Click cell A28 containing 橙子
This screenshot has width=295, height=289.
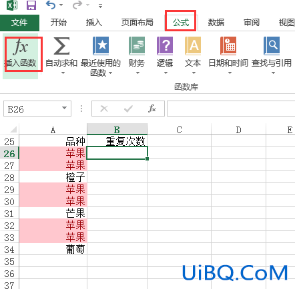coord(53,177)
